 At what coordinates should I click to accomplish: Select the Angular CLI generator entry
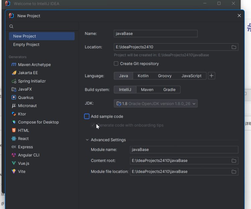pyautogui.click(x=42, y=155)
